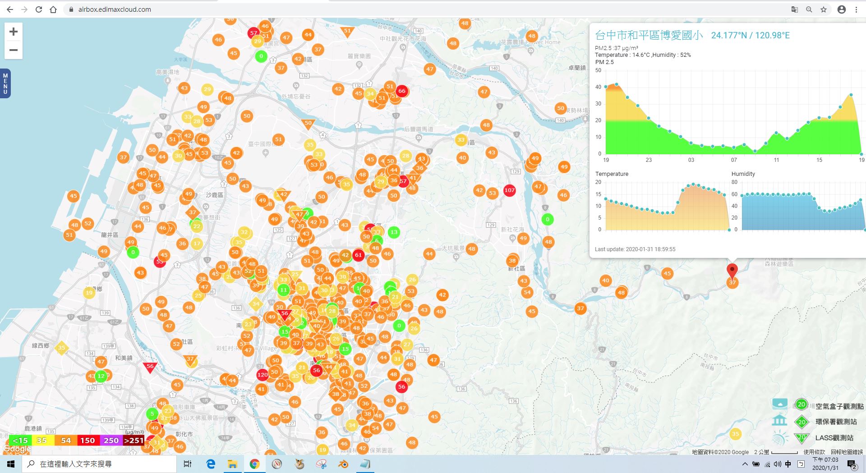Screen dimensions: 866x473
Task: Open the 回報地圖錯誤 report link
Action: point(847,452)
